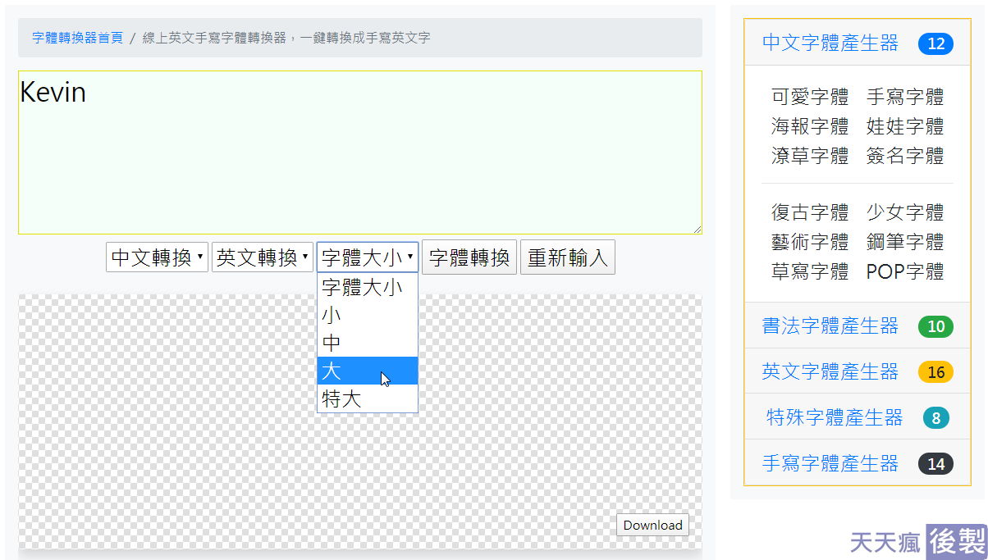Open the 英文轉換 dropdown

click(263, 257)
